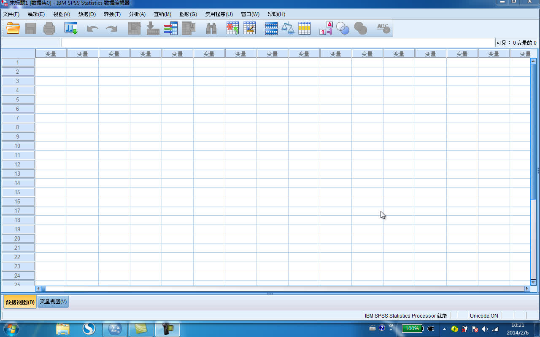Image resolution: width=540 pixels, height=337 pixels.
Task: Click the vertical scrollbar up arrow
Action: click(x=533, y=61)
